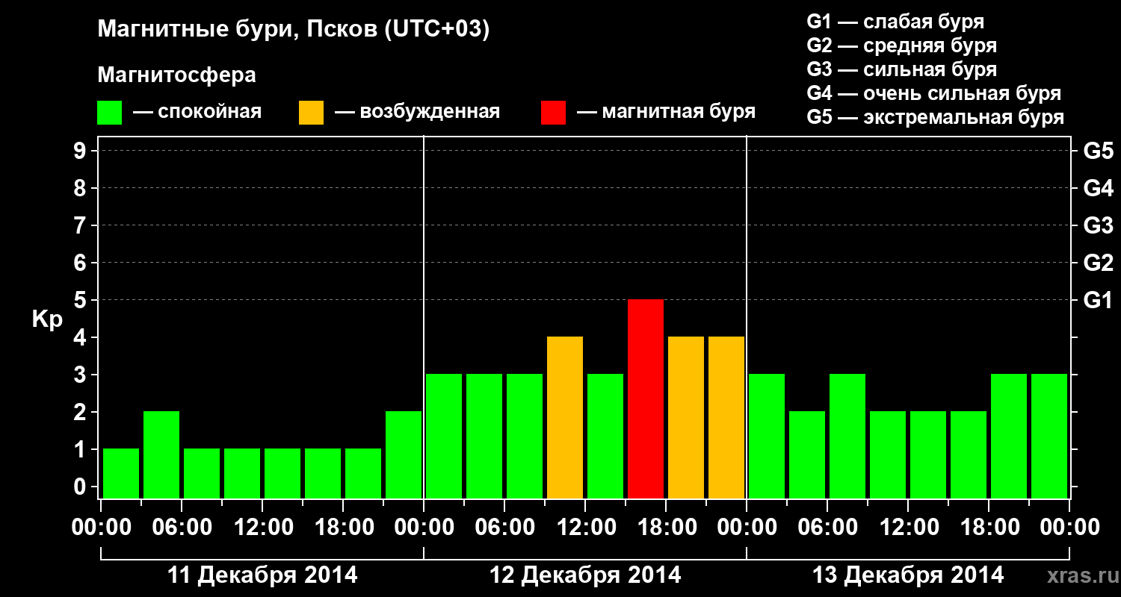1121x597 pixels.
Task: Click the 'Магнитосфера' heading
Action: [176, 75]
